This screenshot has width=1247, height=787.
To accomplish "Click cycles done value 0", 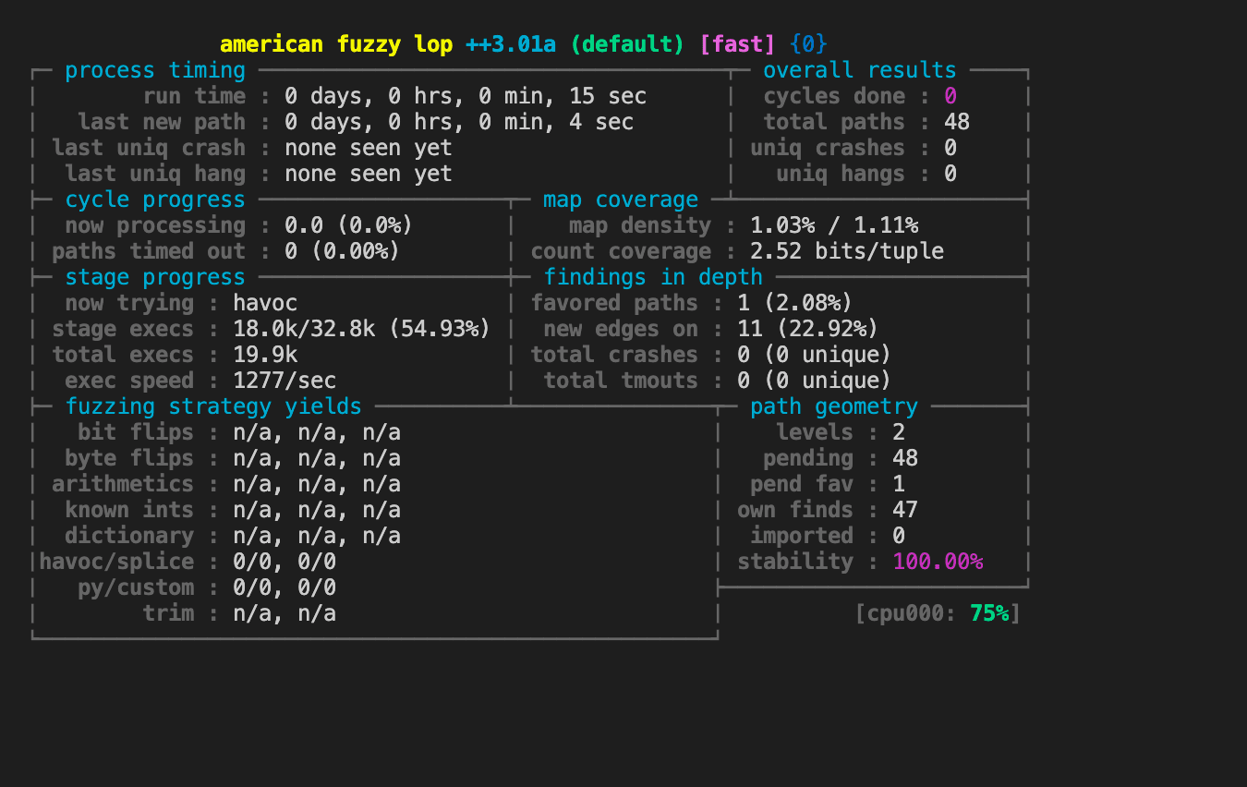I will [x=950, y=96].
